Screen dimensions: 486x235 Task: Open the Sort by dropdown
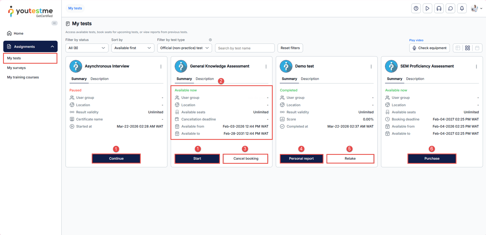click(132, 48)
